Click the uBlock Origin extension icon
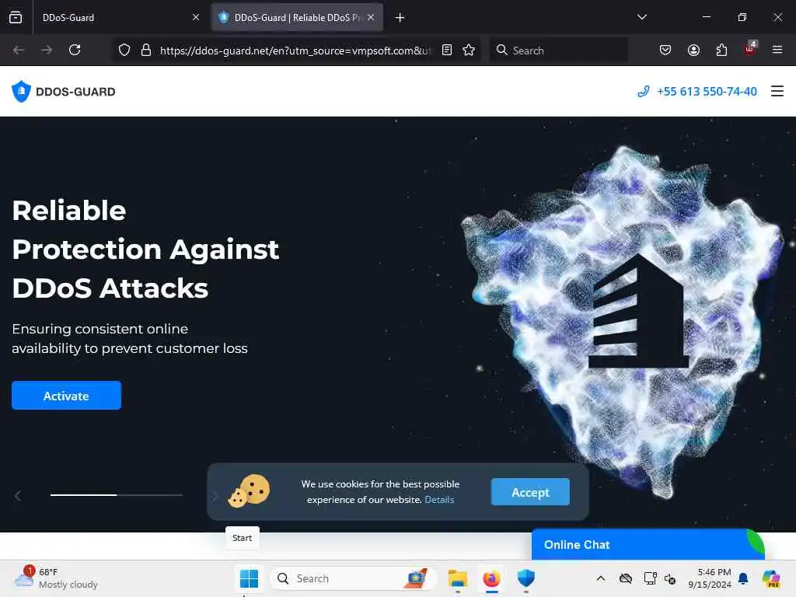The width and height of the screenshot is (796, 597). (x=750, y=49)
